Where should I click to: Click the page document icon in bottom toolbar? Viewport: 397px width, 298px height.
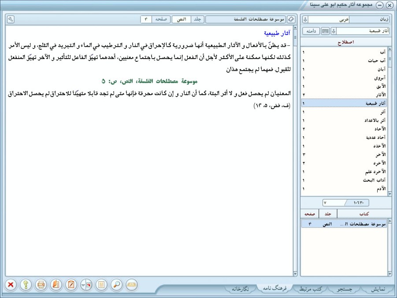pyautogui.click(x=101, y=285)
